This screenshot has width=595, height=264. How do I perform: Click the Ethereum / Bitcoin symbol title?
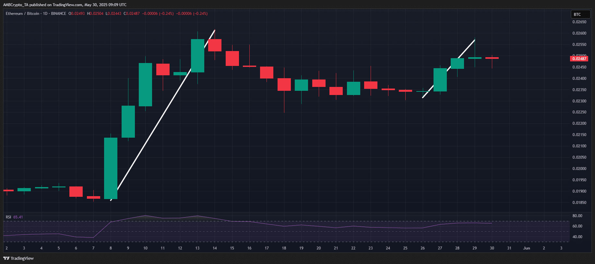[22, 14]
